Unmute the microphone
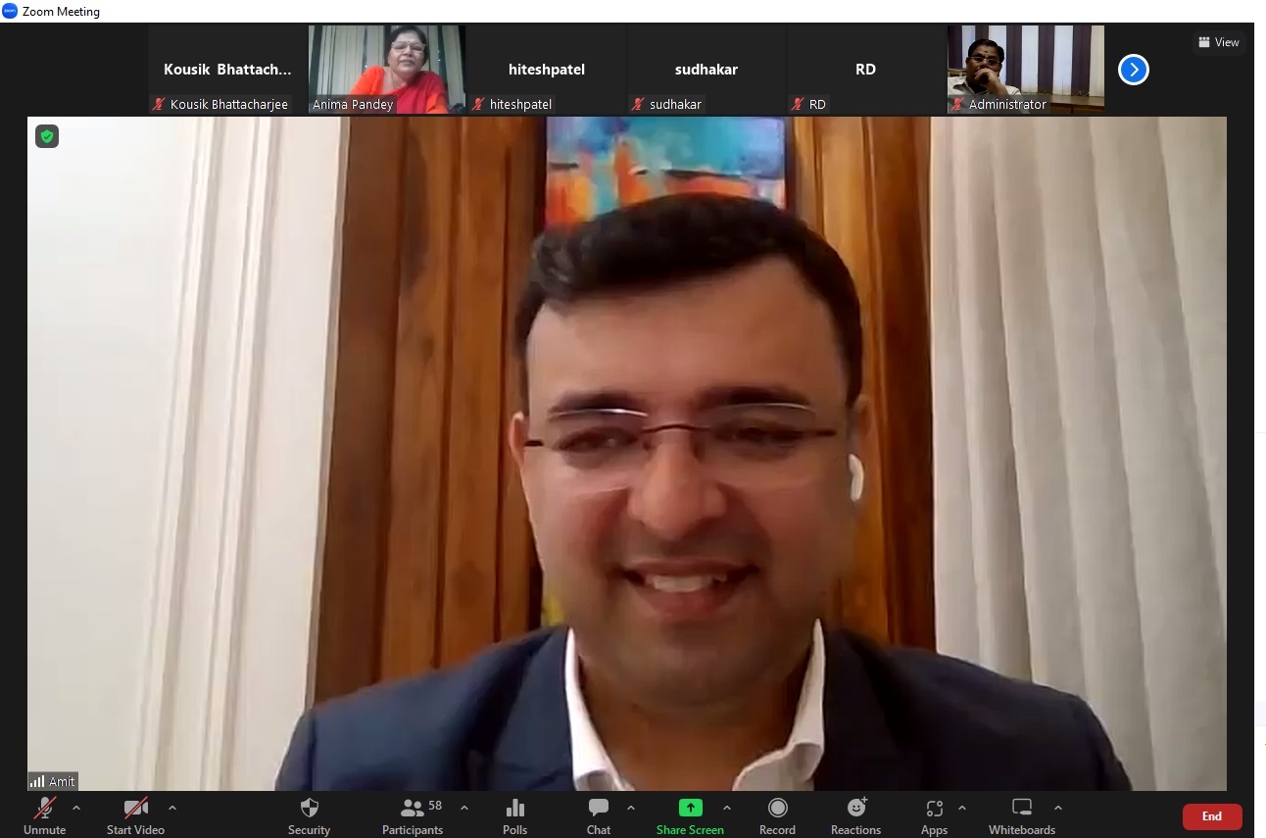 click(x=44, y=815)
